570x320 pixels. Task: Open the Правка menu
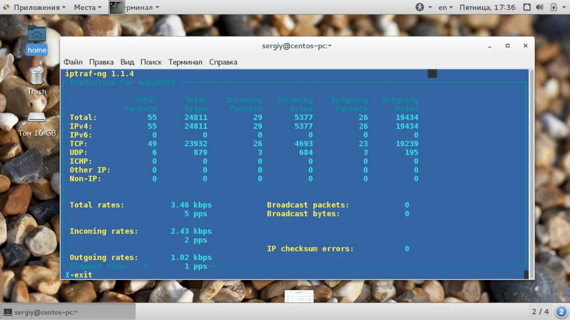click(101, 62)
